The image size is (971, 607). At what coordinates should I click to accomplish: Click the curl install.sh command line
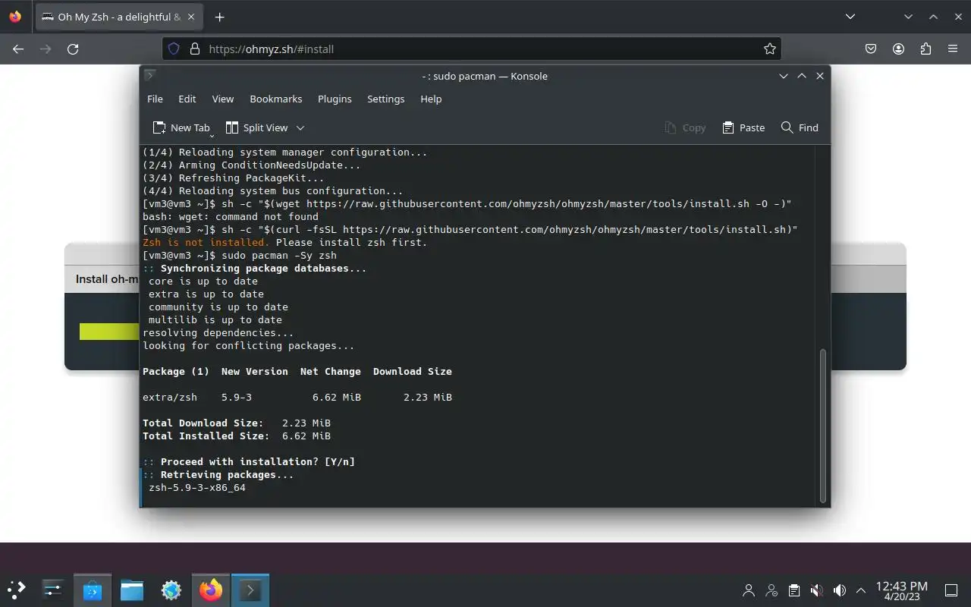point(470,229)
